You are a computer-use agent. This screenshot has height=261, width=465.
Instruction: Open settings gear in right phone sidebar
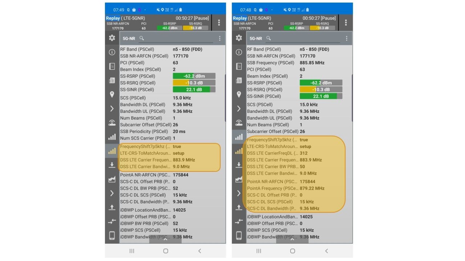pyautogui.click(x=239, y=38)
